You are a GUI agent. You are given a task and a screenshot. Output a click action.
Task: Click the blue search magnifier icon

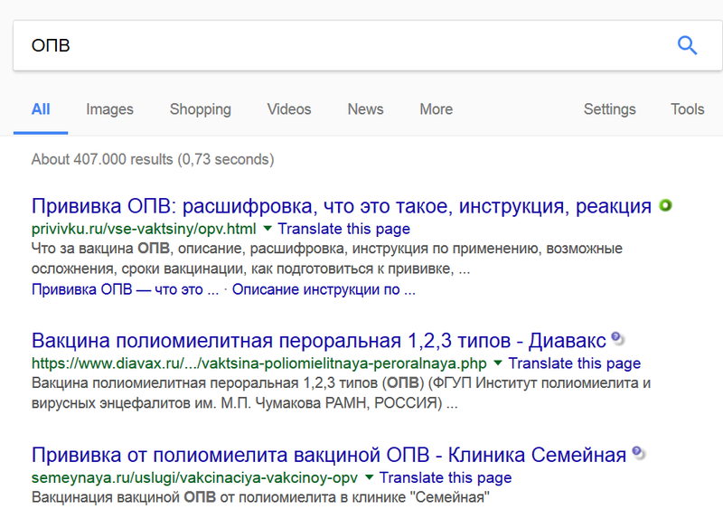coord(687,45)
